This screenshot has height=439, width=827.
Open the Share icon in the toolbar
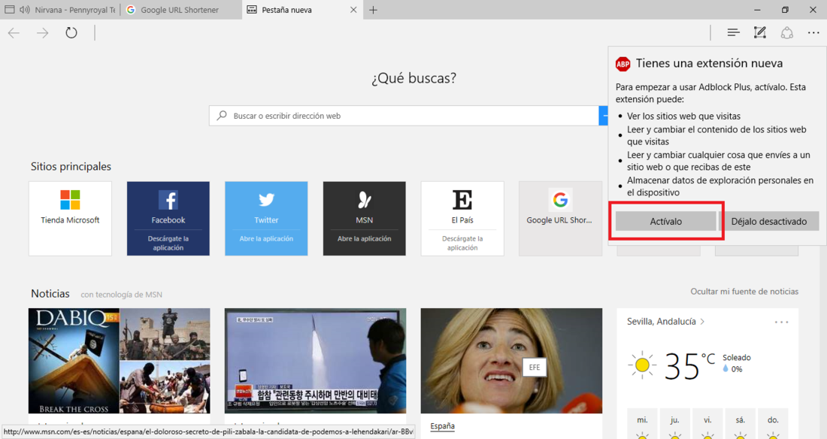tap(787, 33)
